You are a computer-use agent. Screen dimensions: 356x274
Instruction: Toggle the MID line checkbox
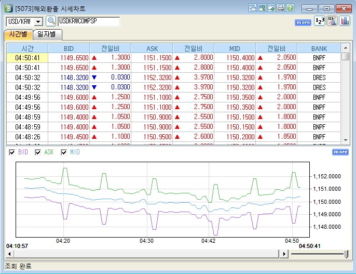pyautogui.click(x=63, y=152)
